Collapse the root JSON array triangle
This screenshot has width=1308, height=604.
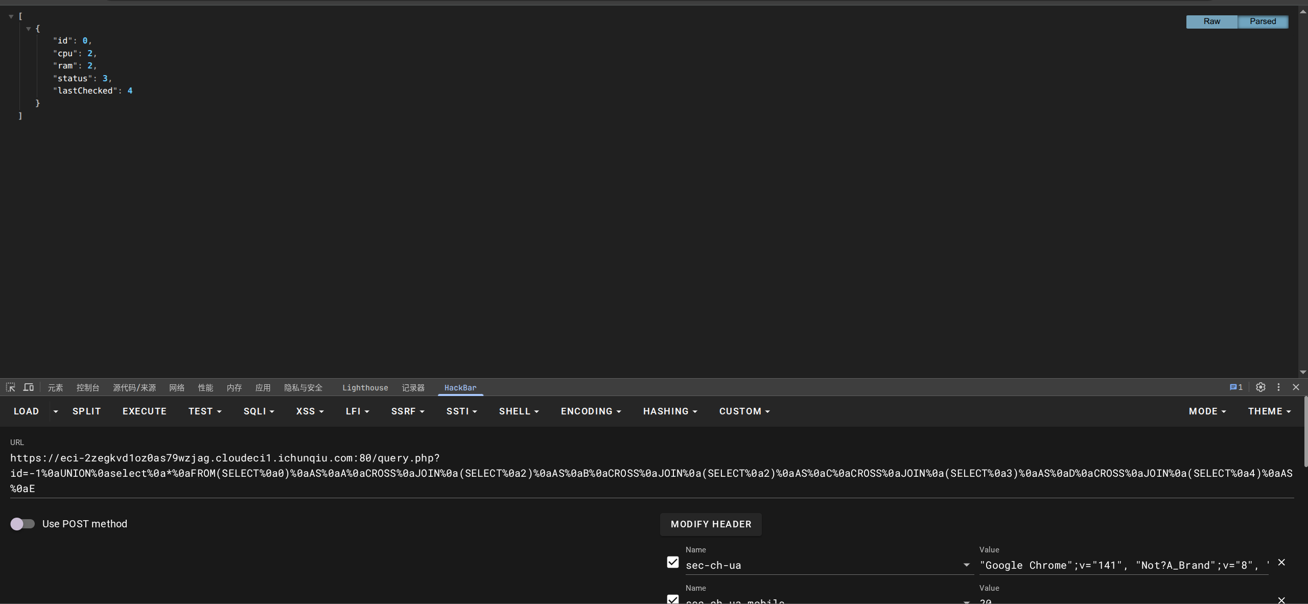click(11, 16)
